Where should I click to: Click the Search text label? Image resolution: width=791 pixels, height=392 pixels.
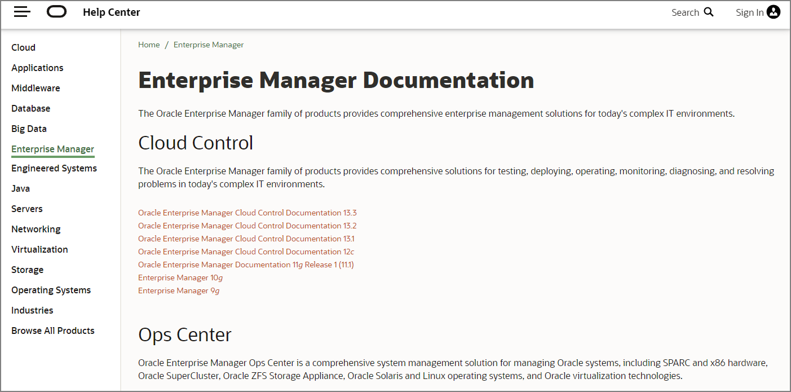[x=685, y=12]
